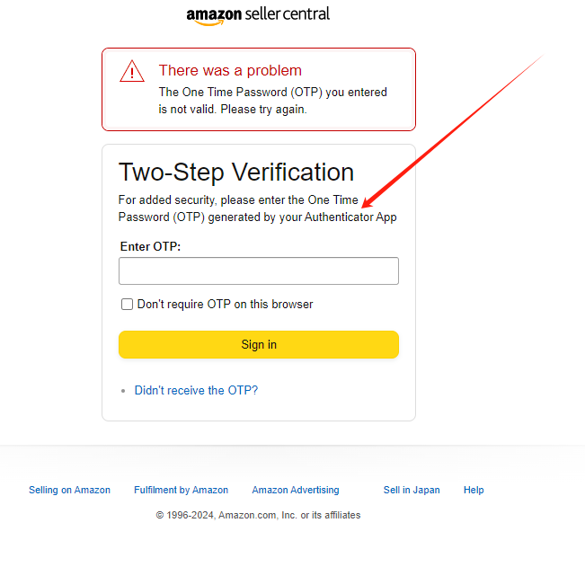Click the Amazon Seller Central logo
The height and width of the screenshot is (567, 585).
point(258,15)
